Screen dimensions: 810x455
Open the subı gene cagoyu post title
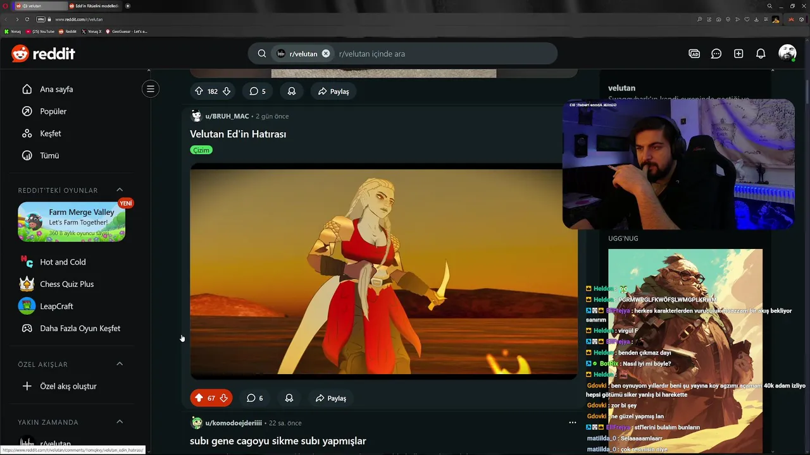tap(278, 440)
